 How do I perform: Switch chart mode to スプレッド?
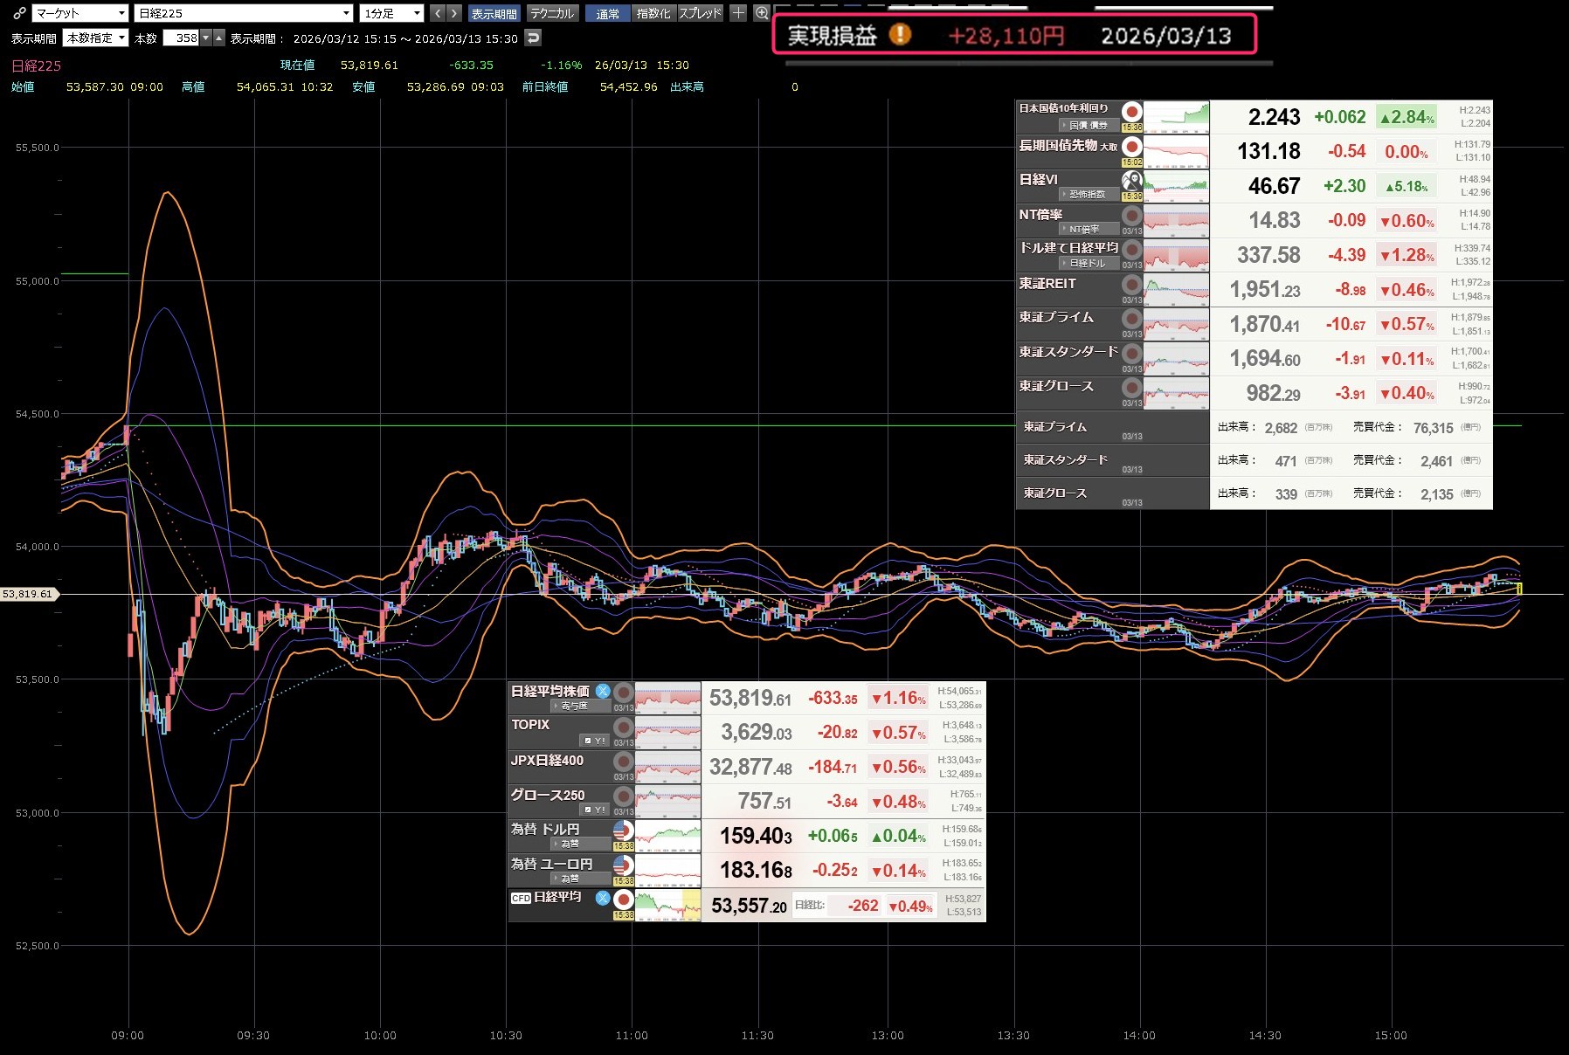click(701, 13)
